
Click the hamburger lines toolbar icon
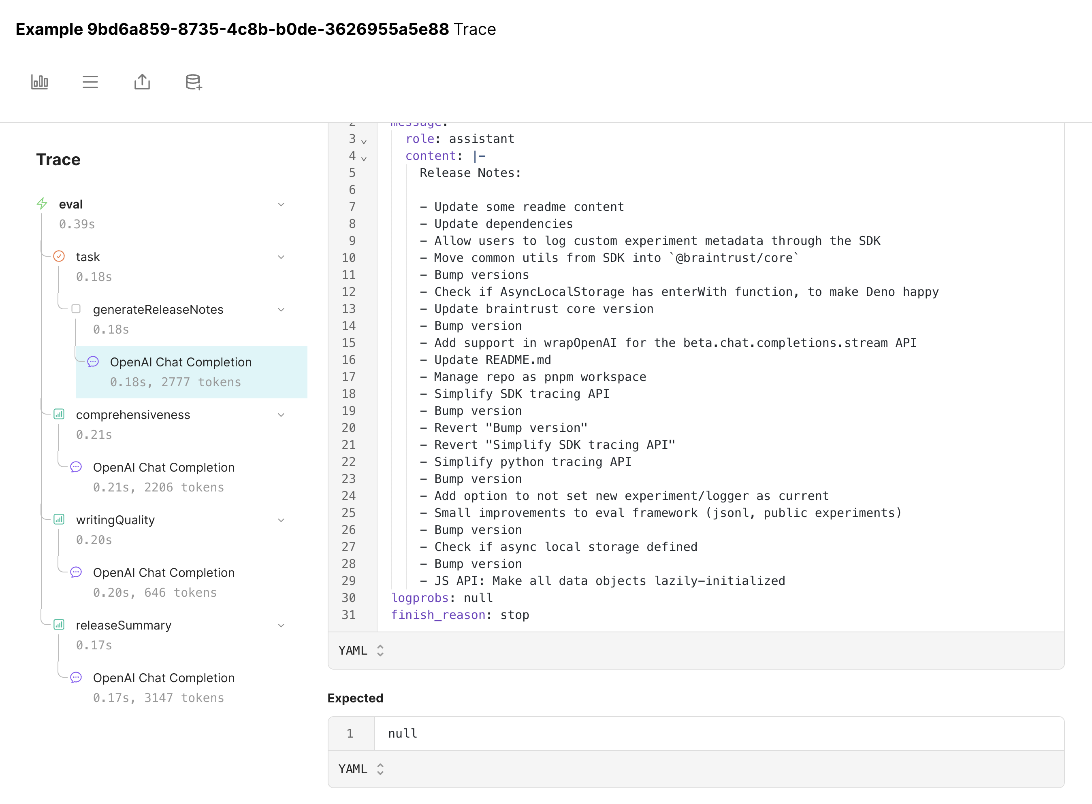point(90,82)
